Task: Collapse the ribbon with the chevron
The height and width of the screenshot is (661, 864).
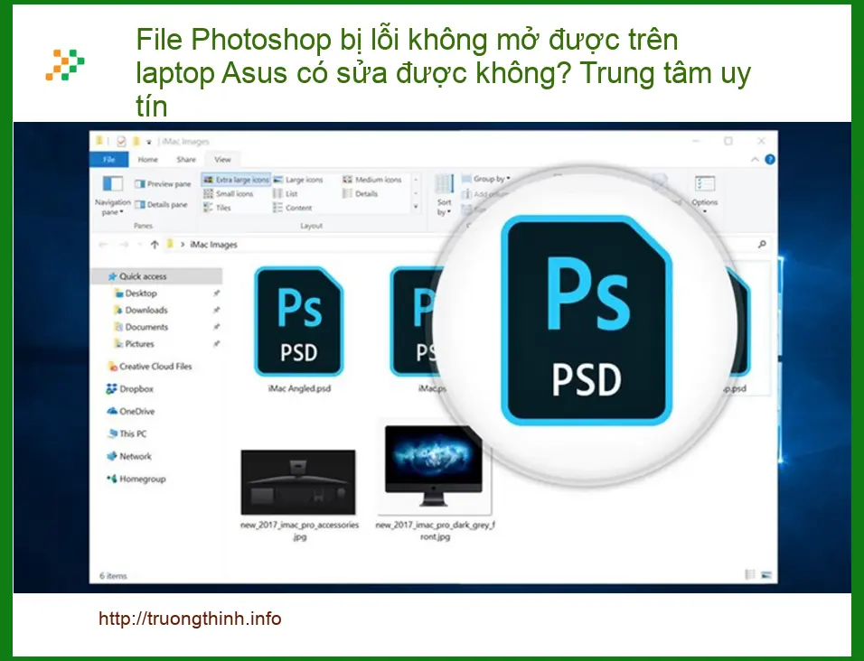Action: tap(755, 160)
